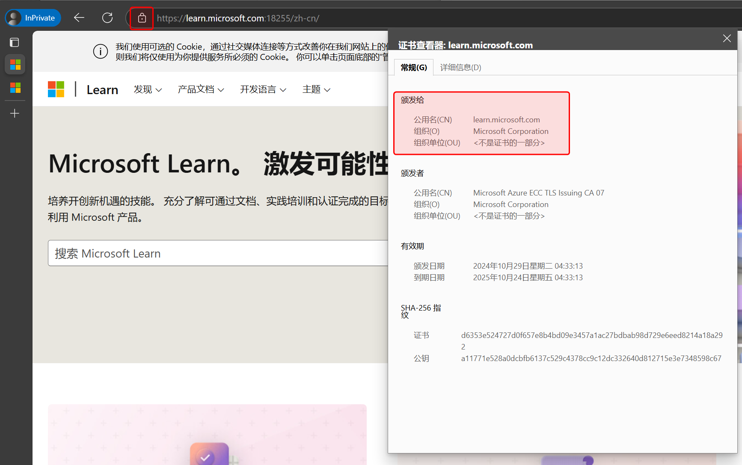This screenshot has height=465, width=742.
Task: Click the page refresh icon
Action: 107,18
